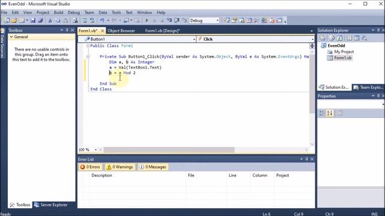385x216 pixels.
Task: Close the Form1.vb tab
Action: [x=102, y=31]
